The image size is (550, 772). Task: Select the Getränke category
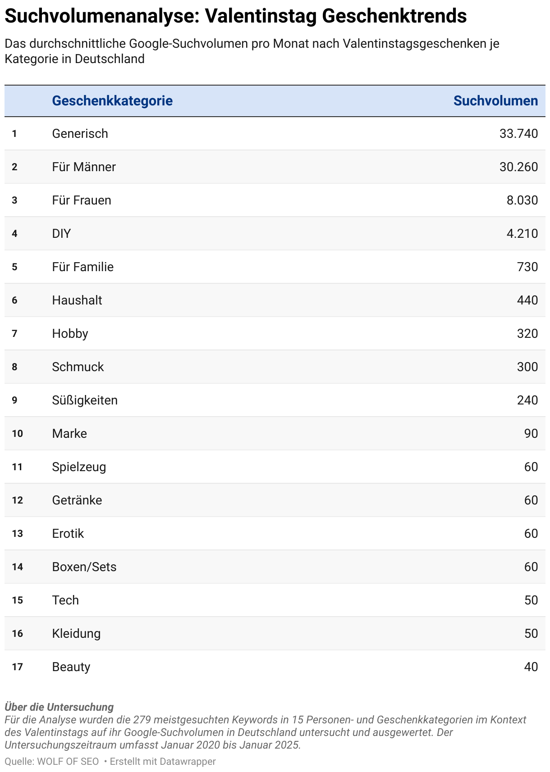pos(77,500)
